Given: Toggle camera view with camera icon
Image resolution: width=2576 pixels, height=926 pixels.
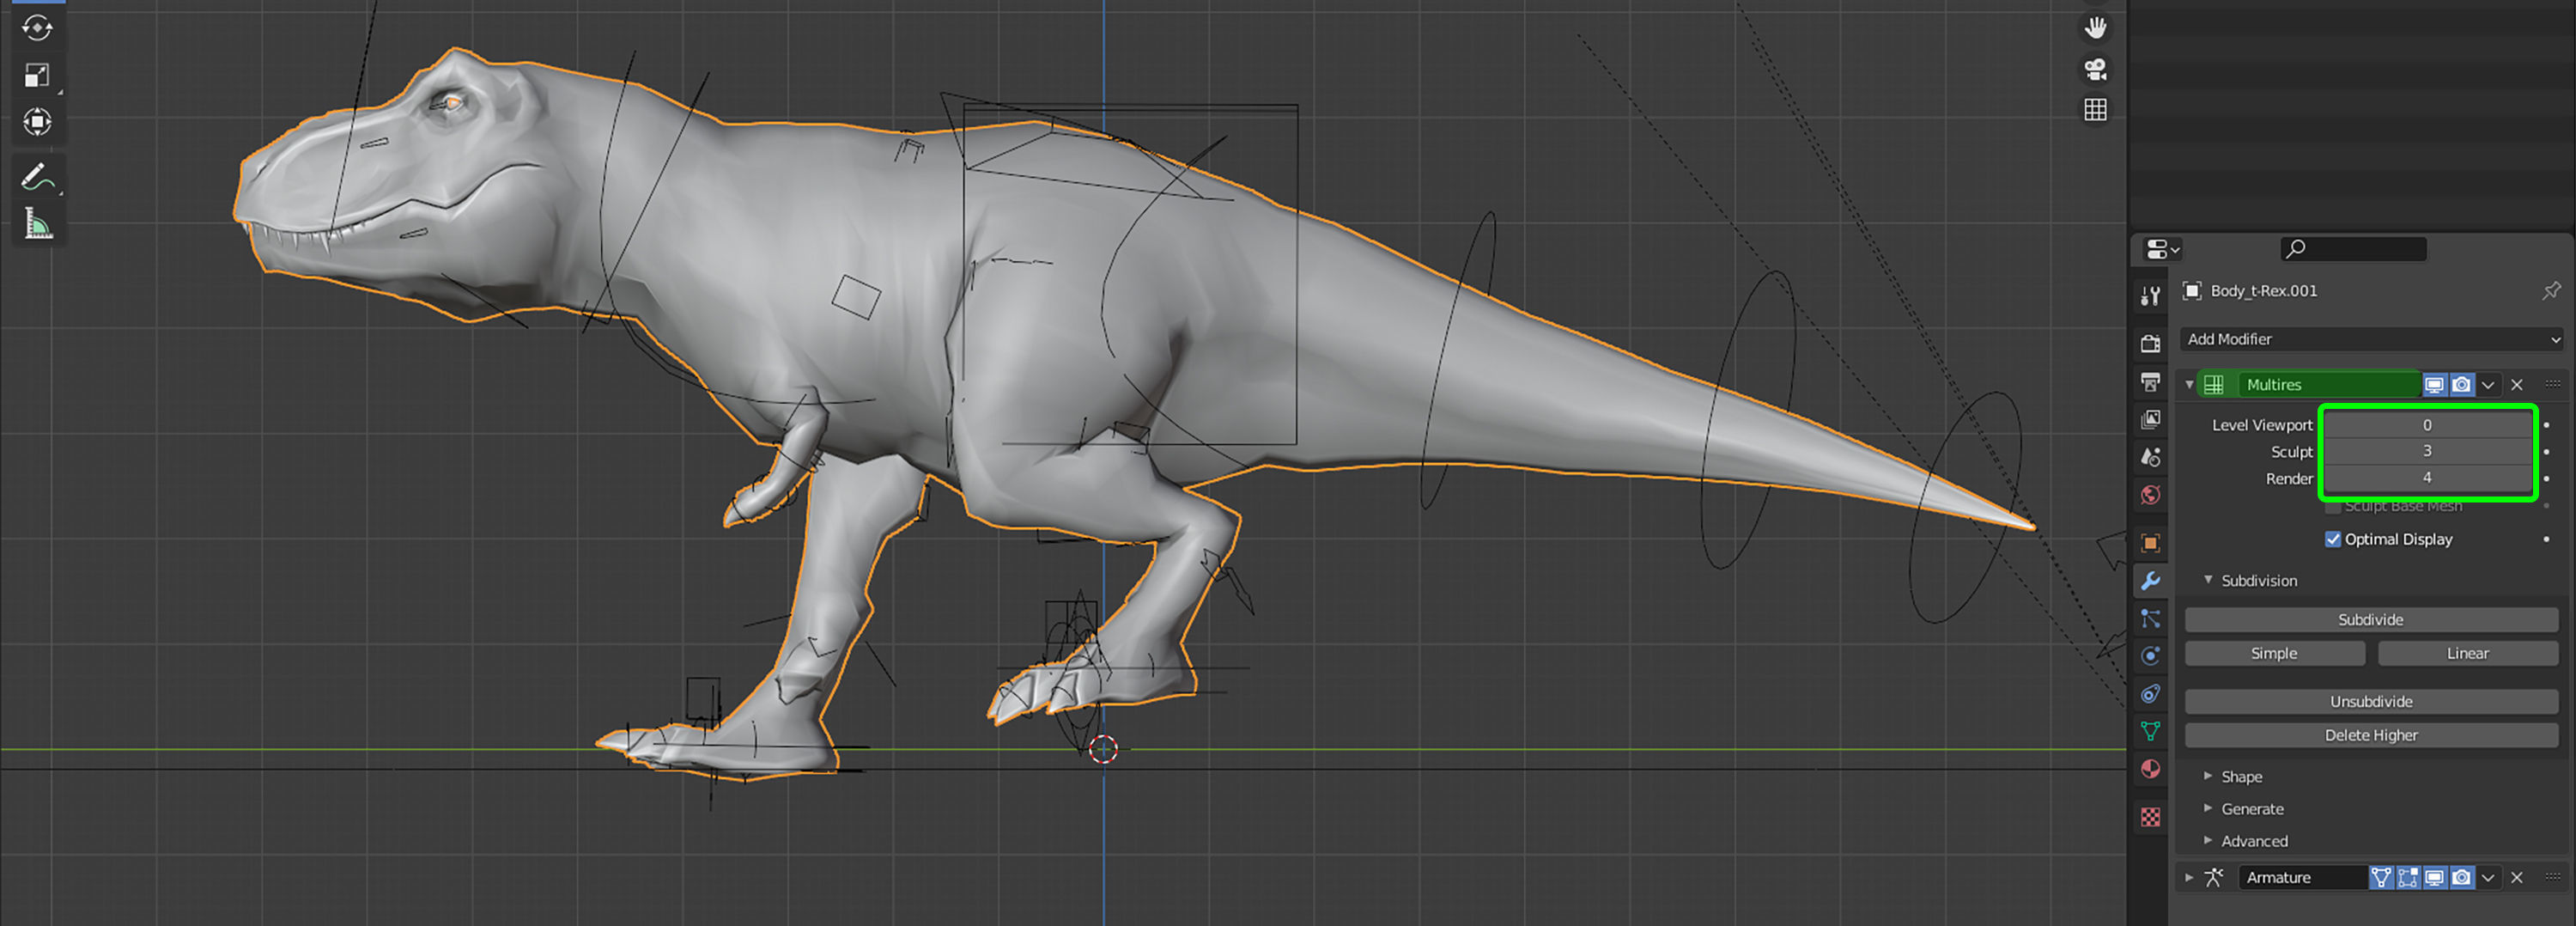Looking at the screenshot, I should pyautogui.click(x=2095, y=69).
